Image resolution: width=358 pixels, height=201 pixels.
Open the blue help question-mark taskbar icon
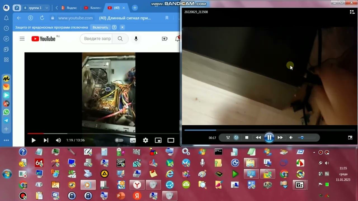(x=23, y=152)
